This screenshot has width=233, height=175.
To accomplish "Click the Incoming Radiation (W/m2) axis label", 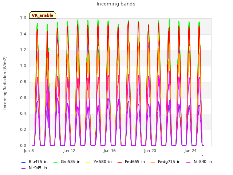I will 5,83.
